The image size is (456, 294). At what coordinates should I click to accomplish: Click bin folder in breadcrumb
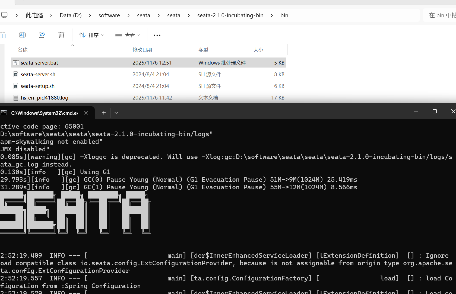(284, 15)
